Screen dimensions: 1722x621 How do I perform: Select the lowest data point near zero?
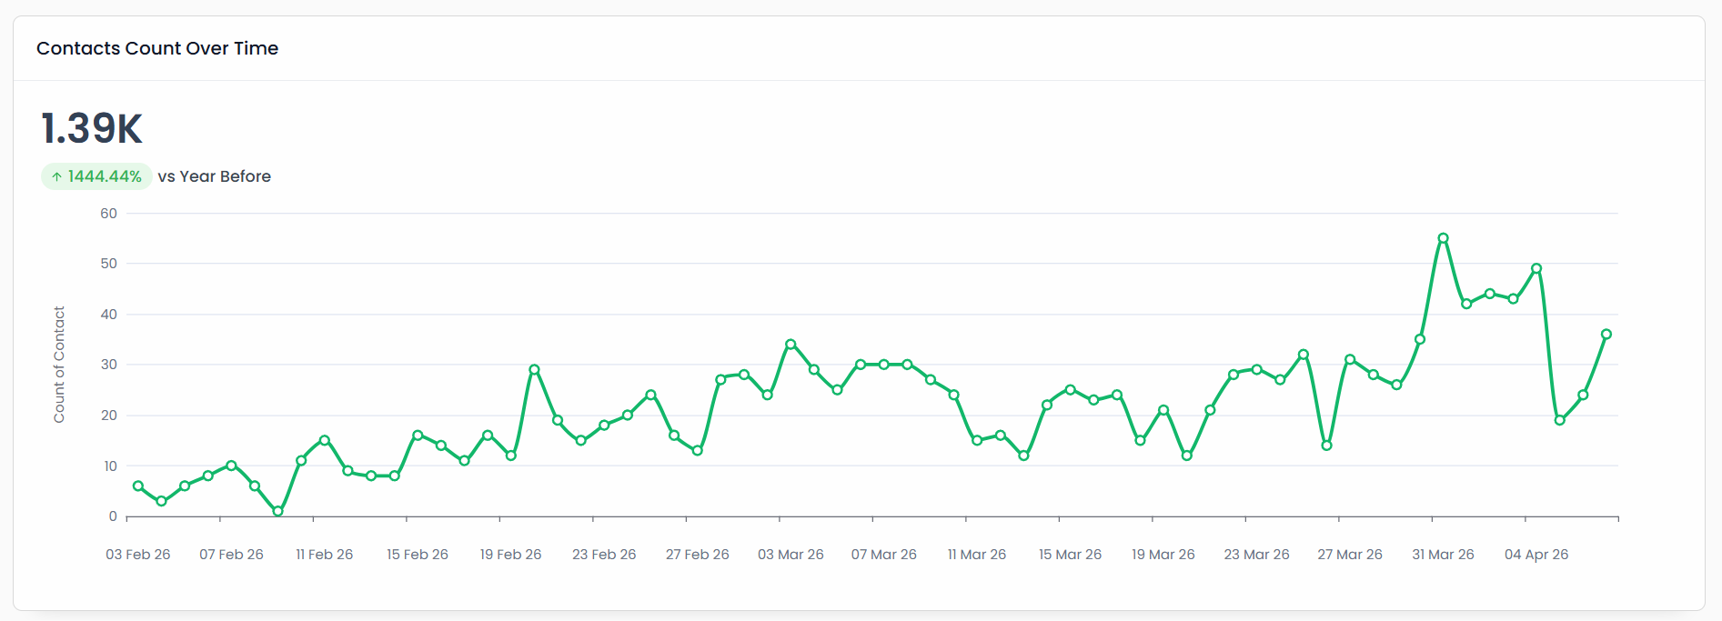[277, 511]
